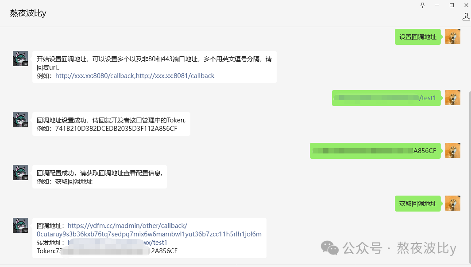Click sender avatar beside '设置回调地址' bubble
This screenshot has width=471, height=267.
coord(452,37)
